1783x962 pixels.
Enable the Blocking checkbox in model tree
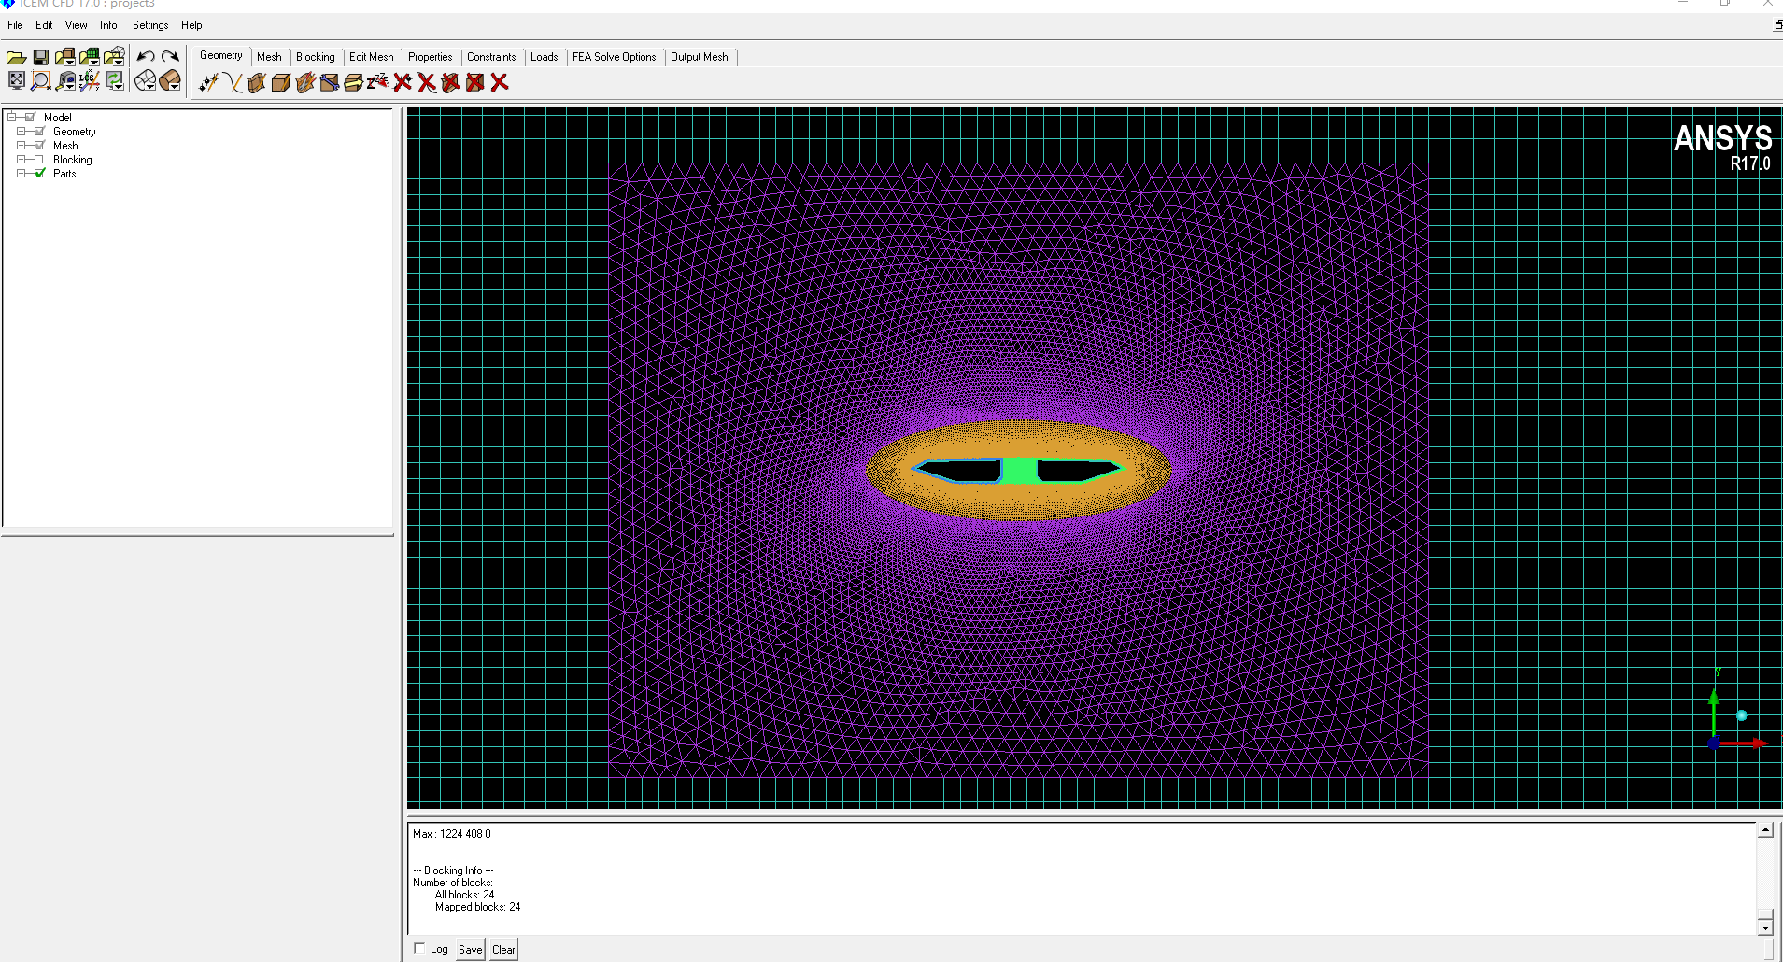39,160
